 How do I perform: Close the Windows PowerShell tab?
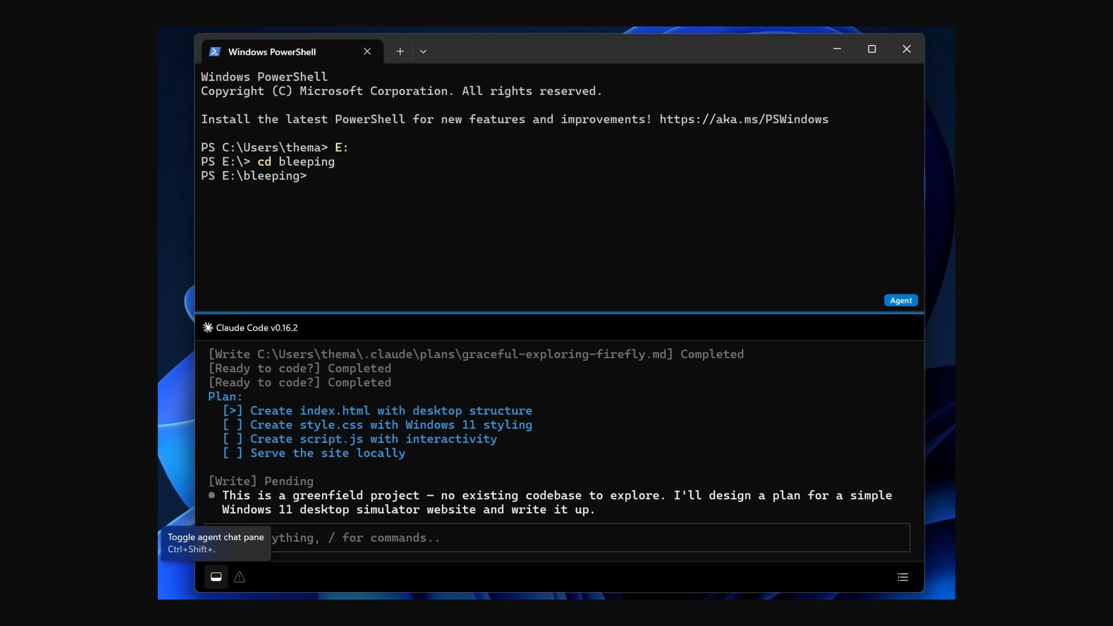pyautogui.click(x=367, y=51)
